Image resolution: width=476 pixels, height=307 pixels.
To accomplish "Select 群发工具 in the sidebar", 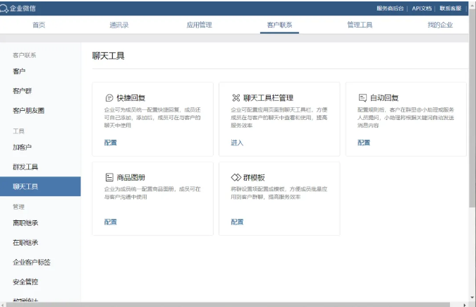I will tap(25, 167).
